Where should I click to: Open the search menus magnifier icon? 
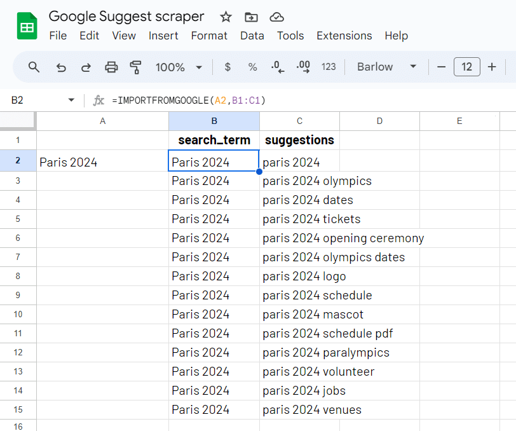pyautogui.click(x=34, y=67)
